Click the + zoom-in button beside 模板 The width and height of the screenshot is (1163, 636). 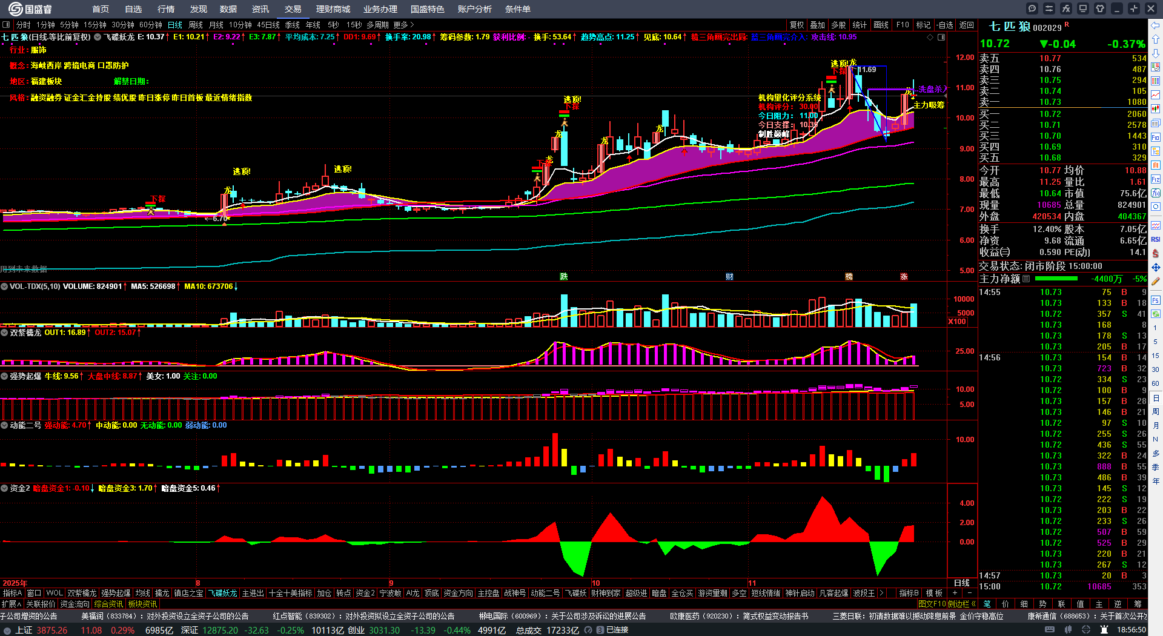(955, 593)
